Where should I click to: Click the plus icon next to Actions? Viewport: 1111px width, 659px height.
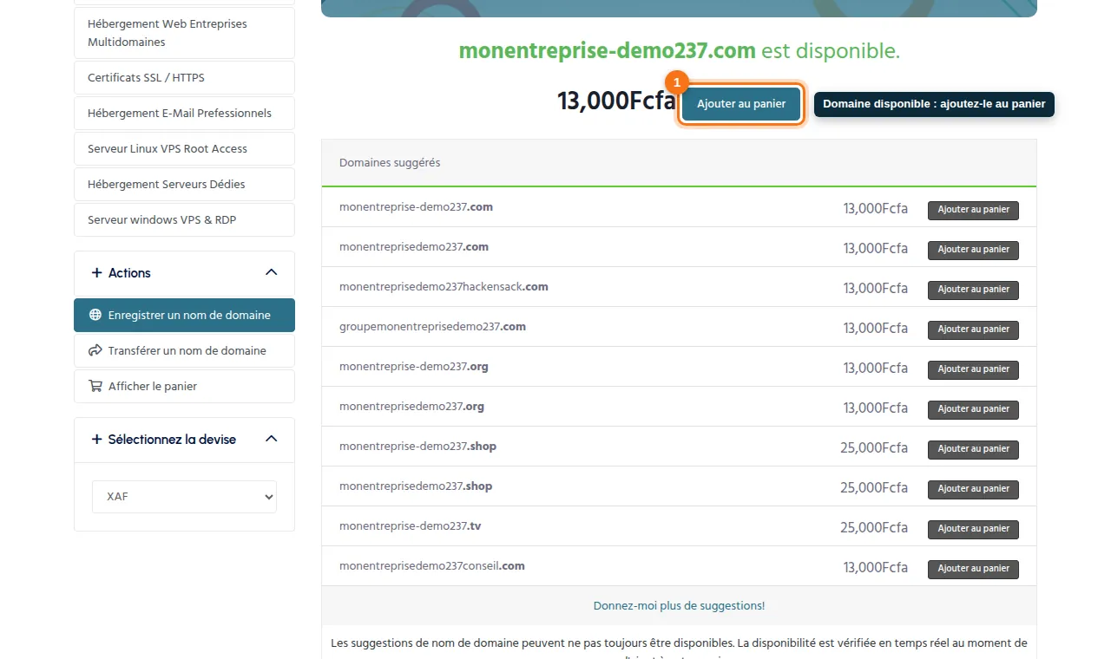point(96,273)
